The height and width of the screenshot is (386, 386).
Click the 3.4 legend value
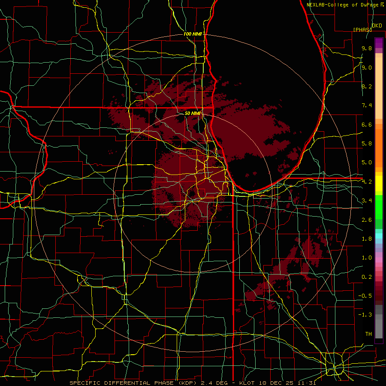[x=367, y=201]
